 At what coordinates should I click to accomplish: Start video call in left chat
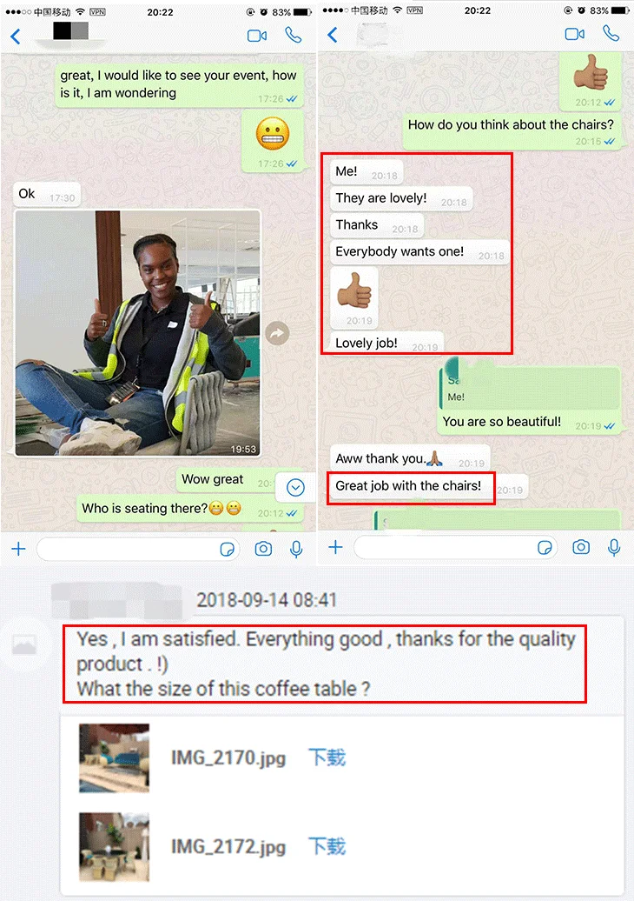[256, 37]
